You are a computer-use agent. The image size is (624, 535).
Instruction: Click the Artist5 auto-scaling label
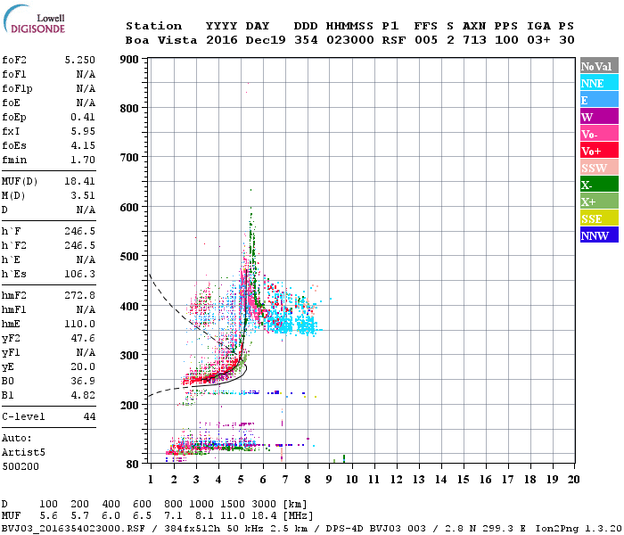click(23, 453)
